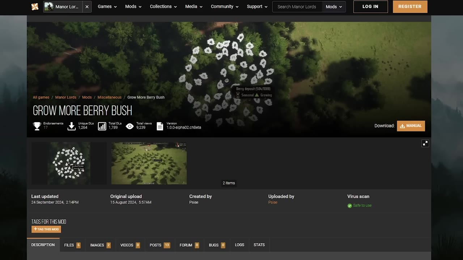Click the Nexus Mods logo icon
Image resolution: width=463 pixels, height=260 pixels.
[x=35, y=6]
